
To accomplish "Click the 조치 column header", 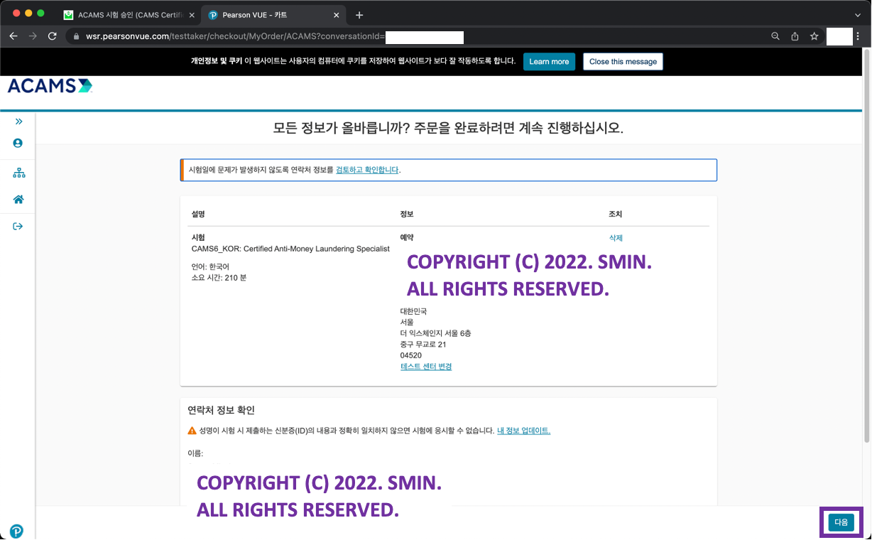I will [615, 214].
